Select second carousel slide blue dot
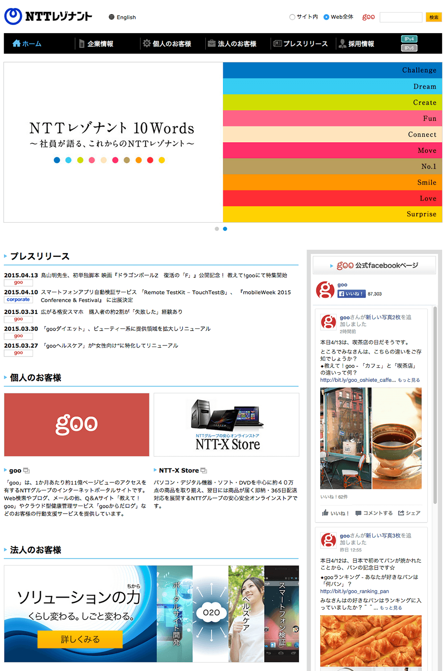The width and height of the screenshot is (446, 671). 225,229
